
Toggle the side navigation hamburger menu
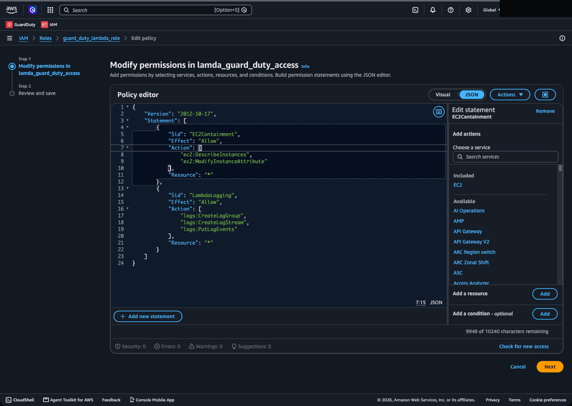coord(10,38)
